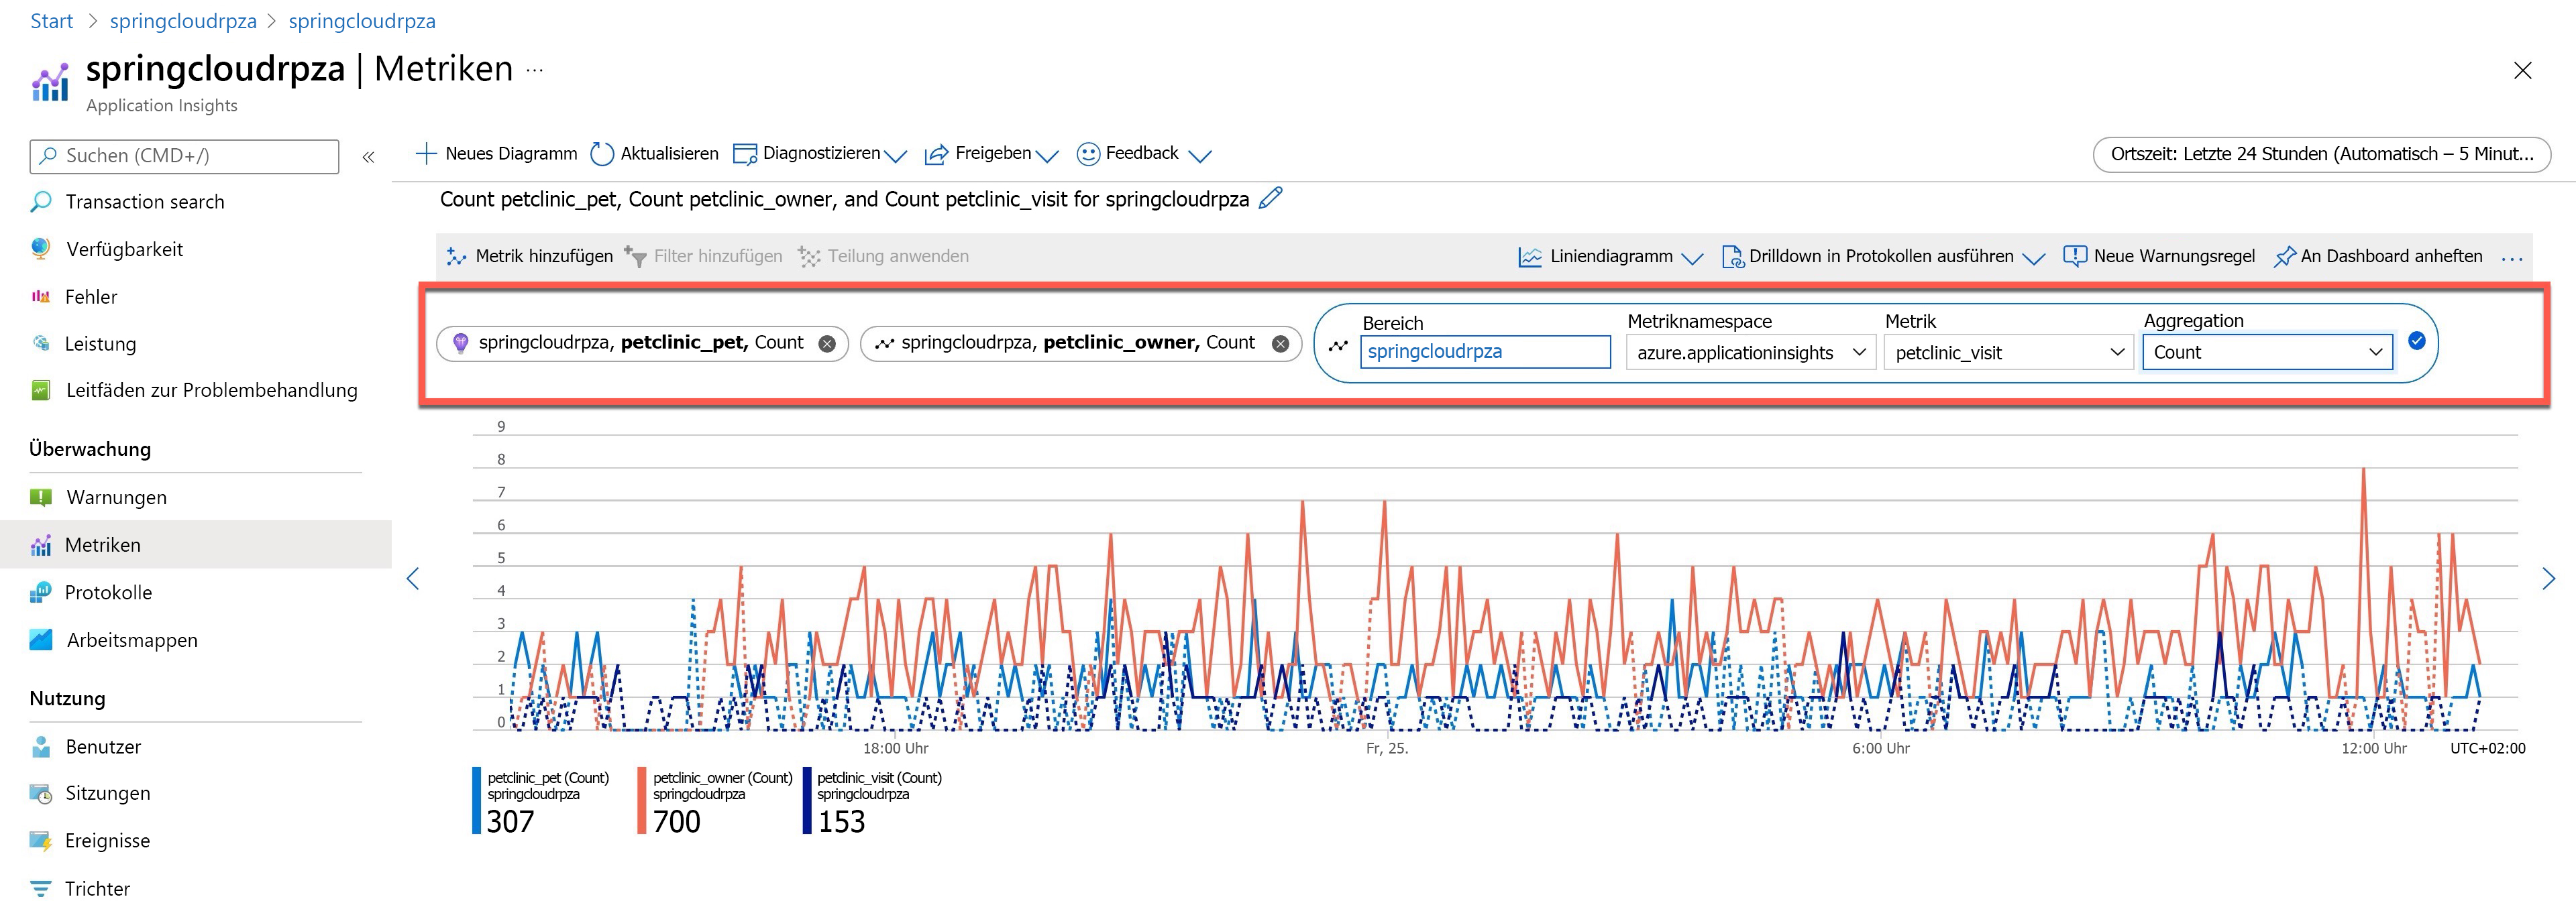Open the Metriknamespace dropdown
2576x901 pixels.
pyautogui.click(x=1750, y=353)
